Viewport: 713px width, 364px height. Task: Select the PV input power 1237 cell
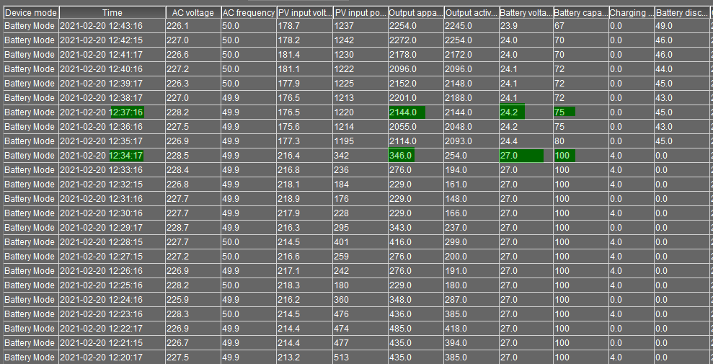tap(345, 26)
